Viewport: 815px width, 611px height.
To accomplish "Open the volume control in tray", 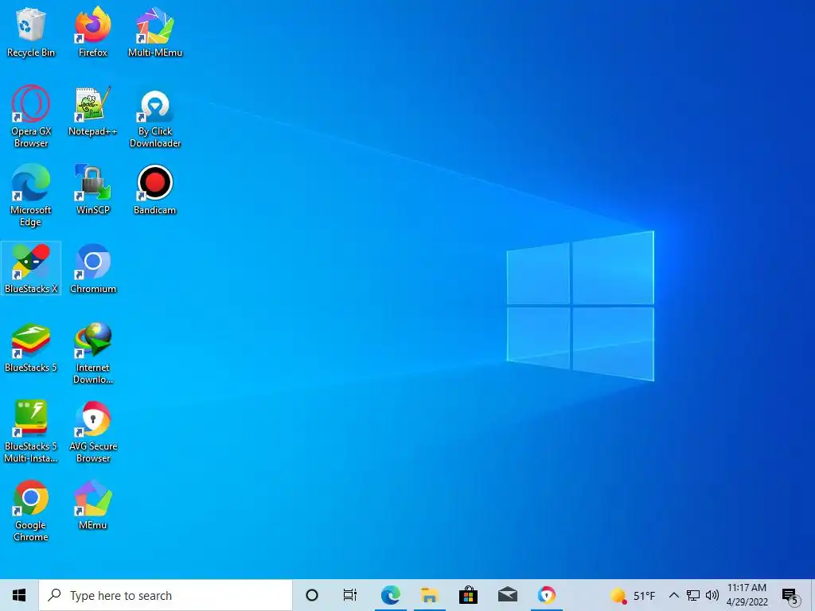I will (x=712, y=595).
